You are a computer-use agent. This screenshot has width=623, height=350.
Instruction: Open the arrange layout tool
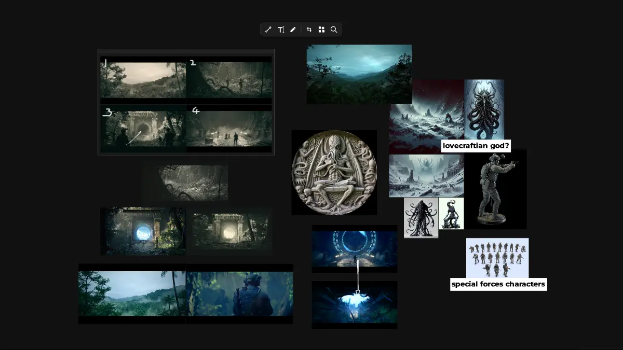[x=321, y=30]
